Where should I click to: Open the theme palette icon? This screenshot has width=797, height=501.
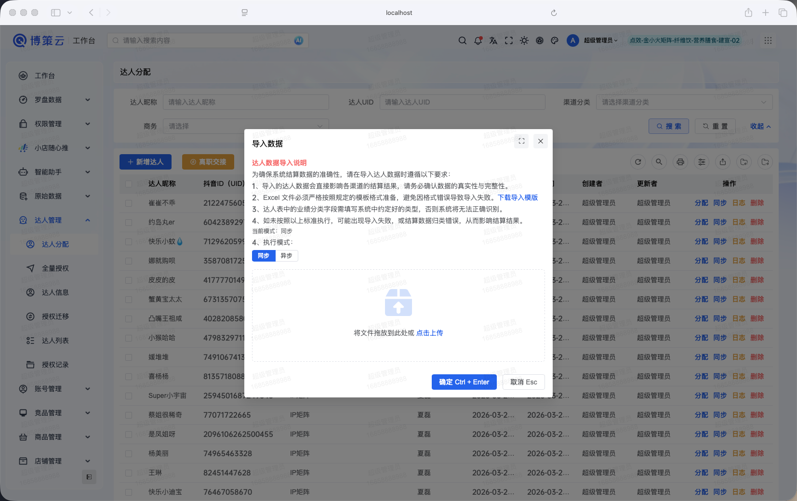(555, 40)
